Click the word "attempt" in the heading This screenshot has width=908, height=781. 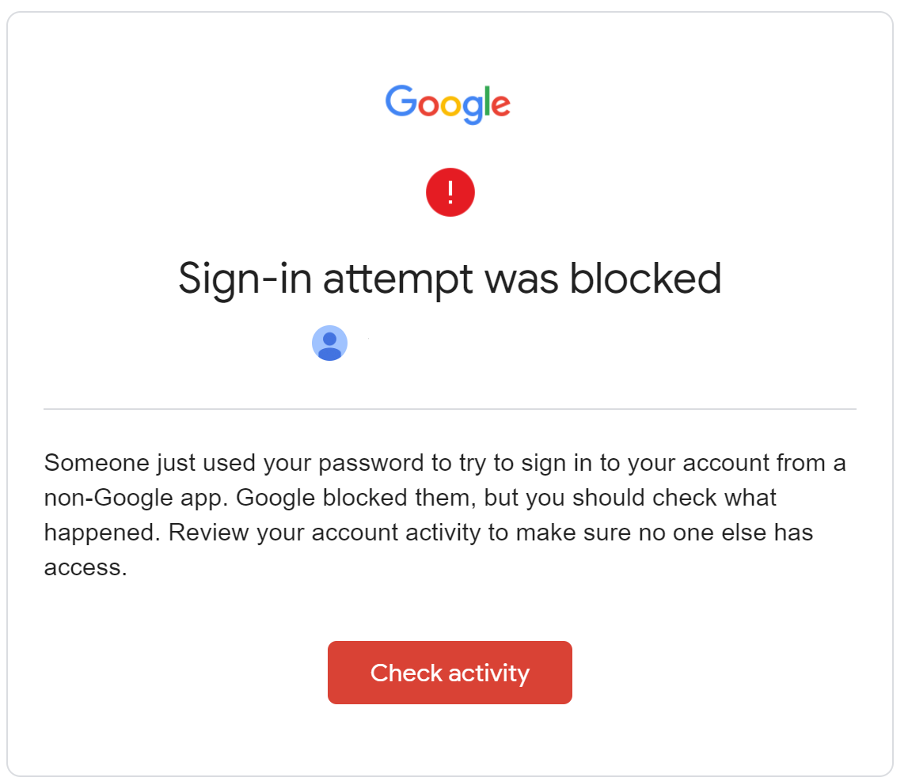(x=398, y=281)
